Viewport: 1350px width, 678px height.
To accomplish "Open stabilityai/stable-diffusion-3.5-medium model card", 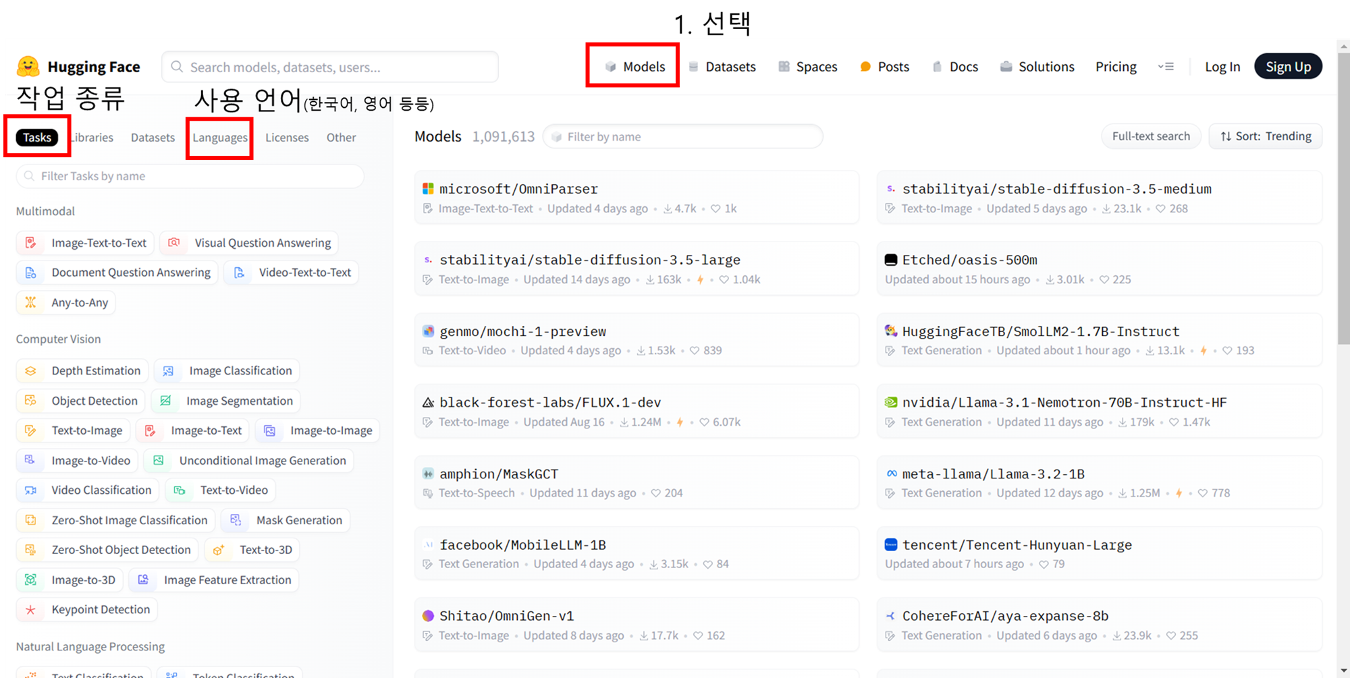I will pyautogui.click(x=1099, y=198).
